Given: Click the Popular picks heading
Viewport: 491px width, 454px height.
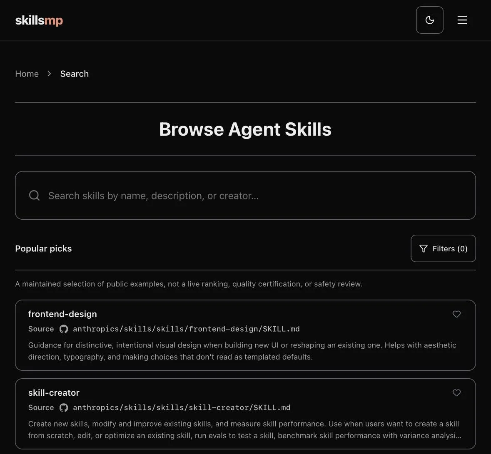Looking at the screenshot, I should (x=44, y=248).
